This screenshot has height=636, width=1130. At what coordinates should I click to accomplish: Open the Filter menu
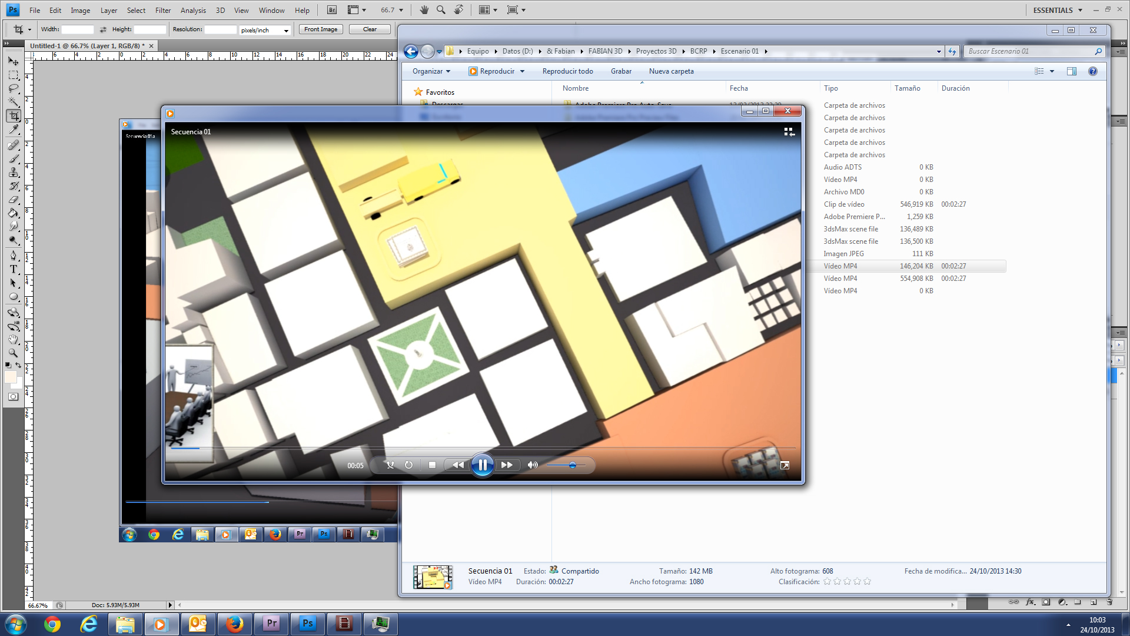tap(162, 10)
